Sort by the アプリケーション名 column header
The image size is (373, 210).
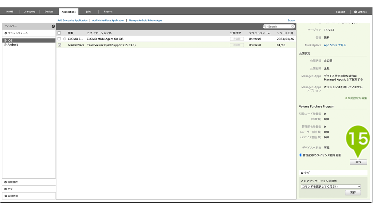click(x=99, y=33)
